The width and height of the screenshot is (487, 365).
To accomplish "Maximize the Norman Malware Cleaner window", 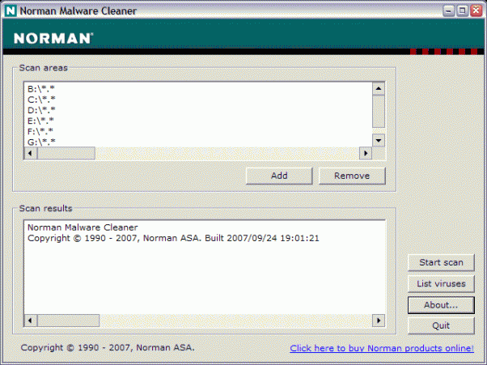I will 462,11.
